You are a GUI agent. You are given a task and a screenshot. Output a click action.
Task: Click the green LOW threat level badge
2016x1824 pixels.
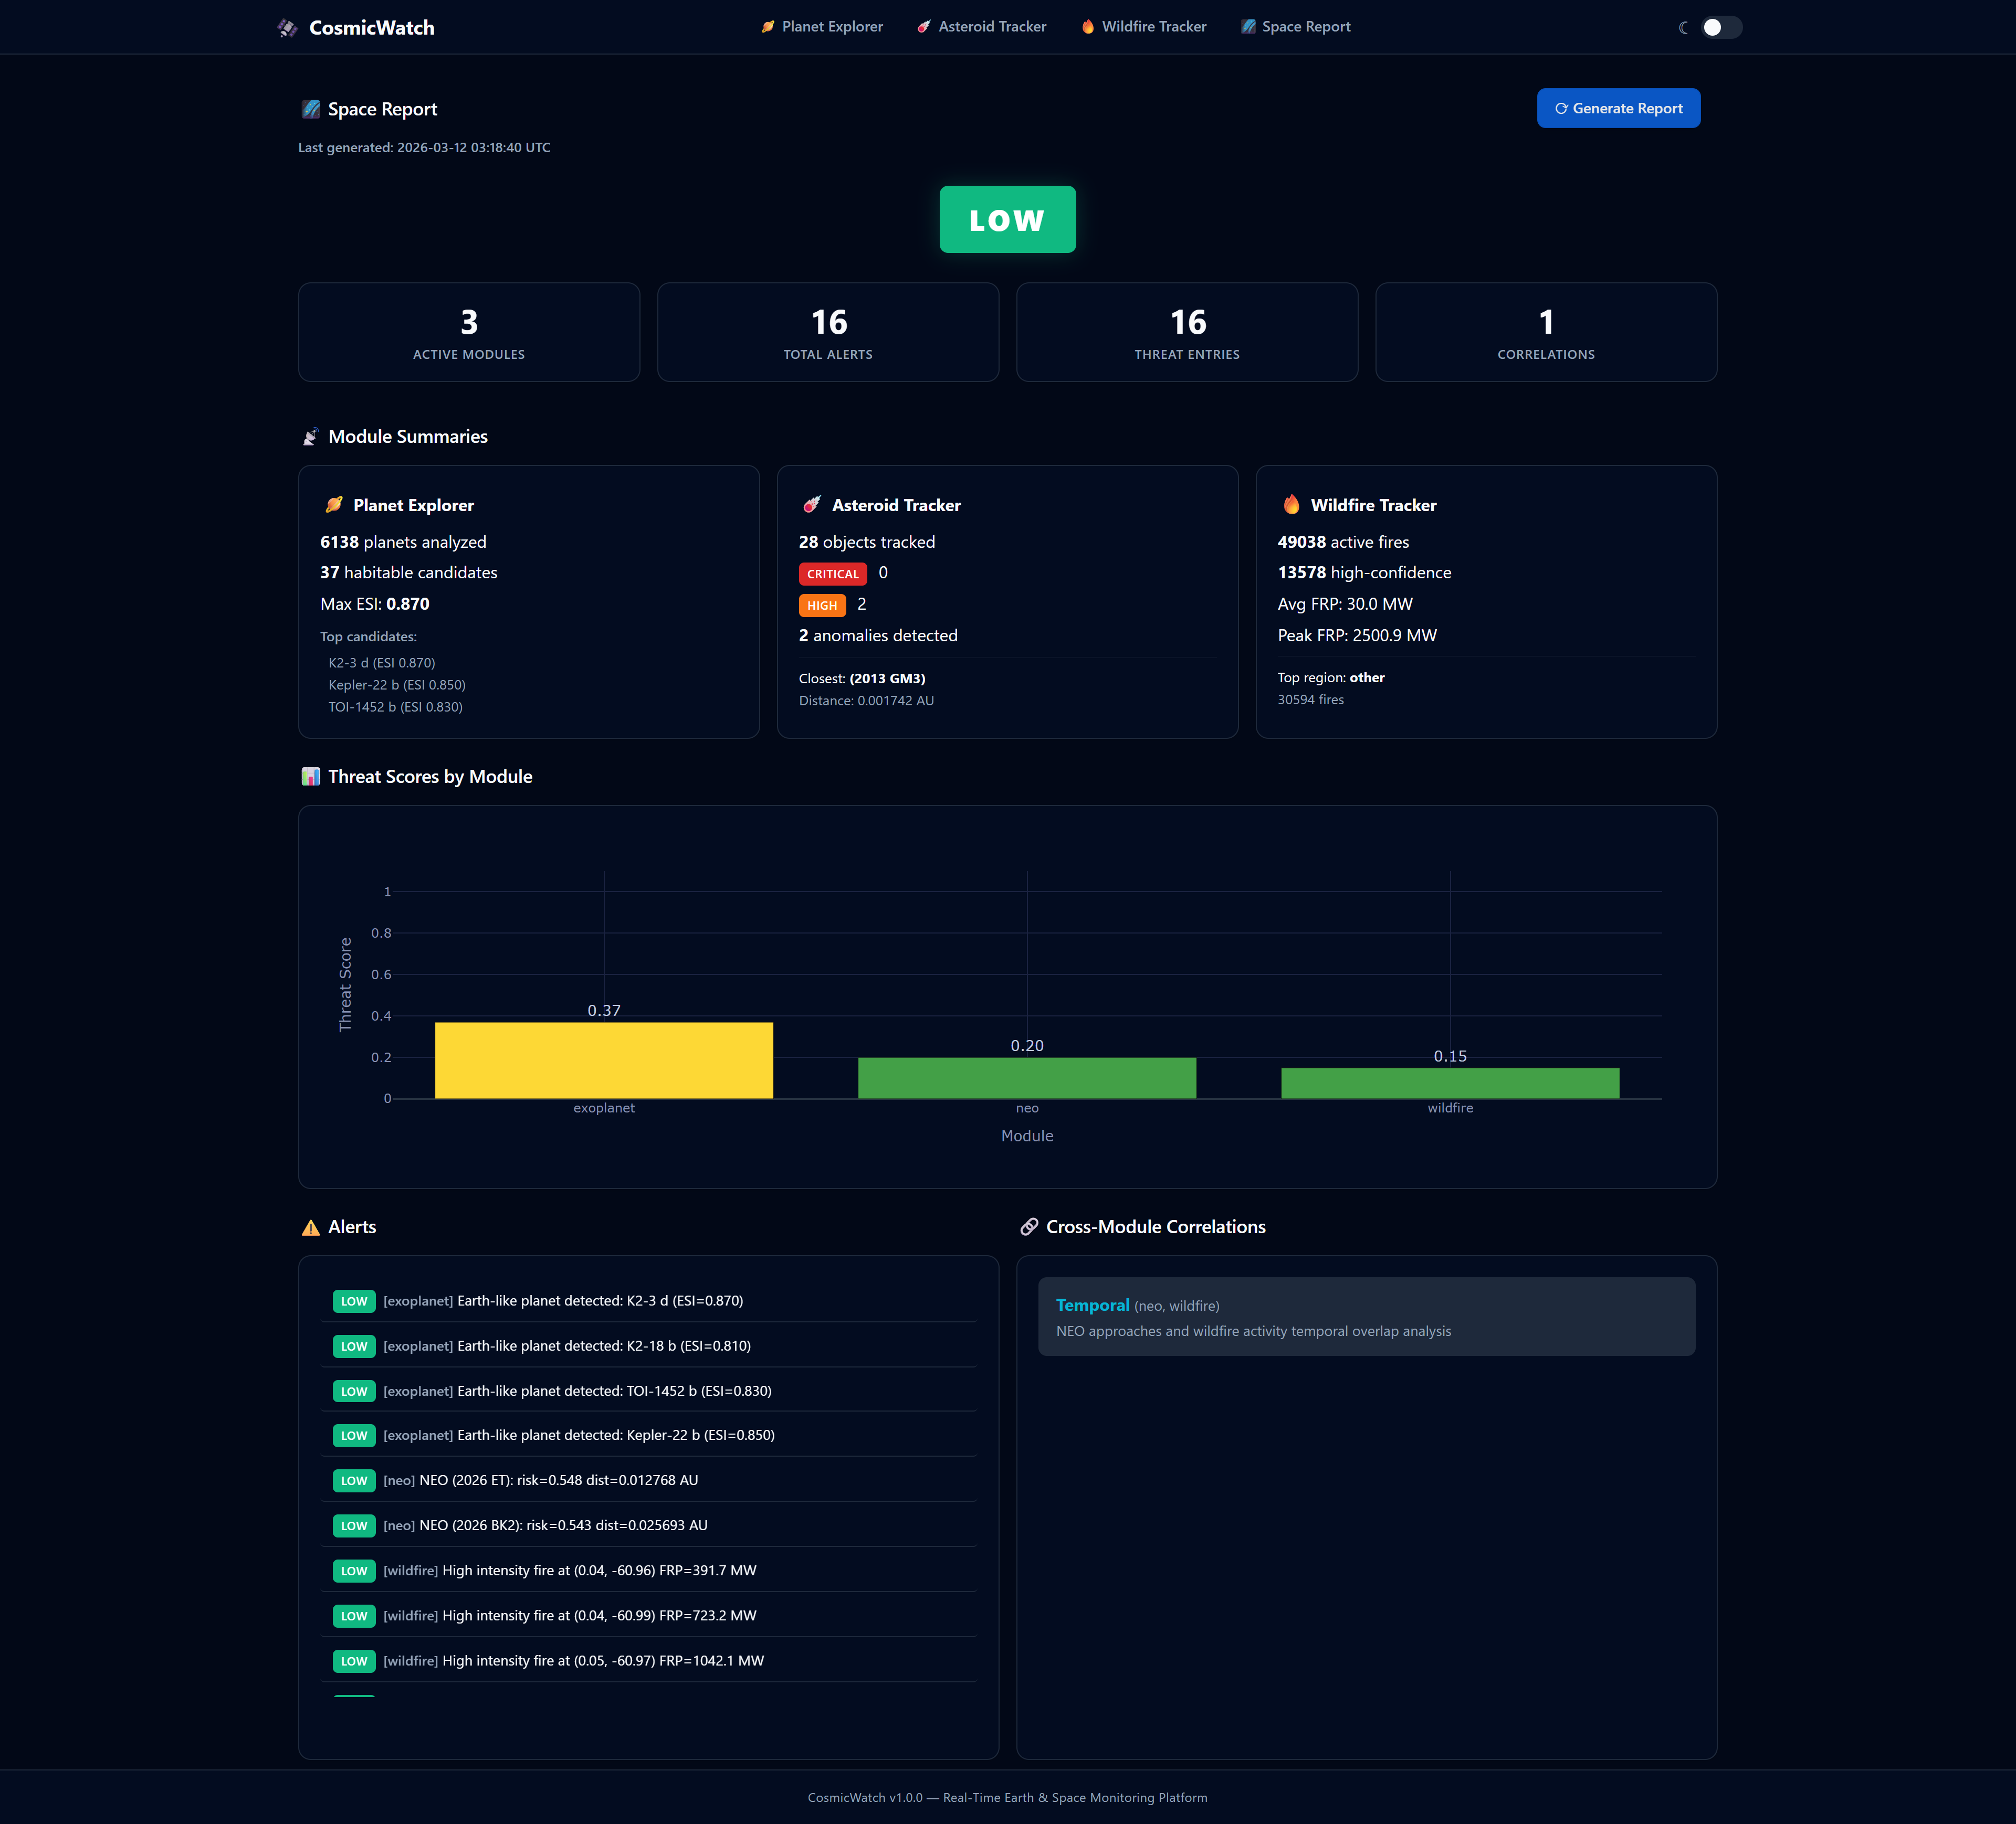point(1007,219)
